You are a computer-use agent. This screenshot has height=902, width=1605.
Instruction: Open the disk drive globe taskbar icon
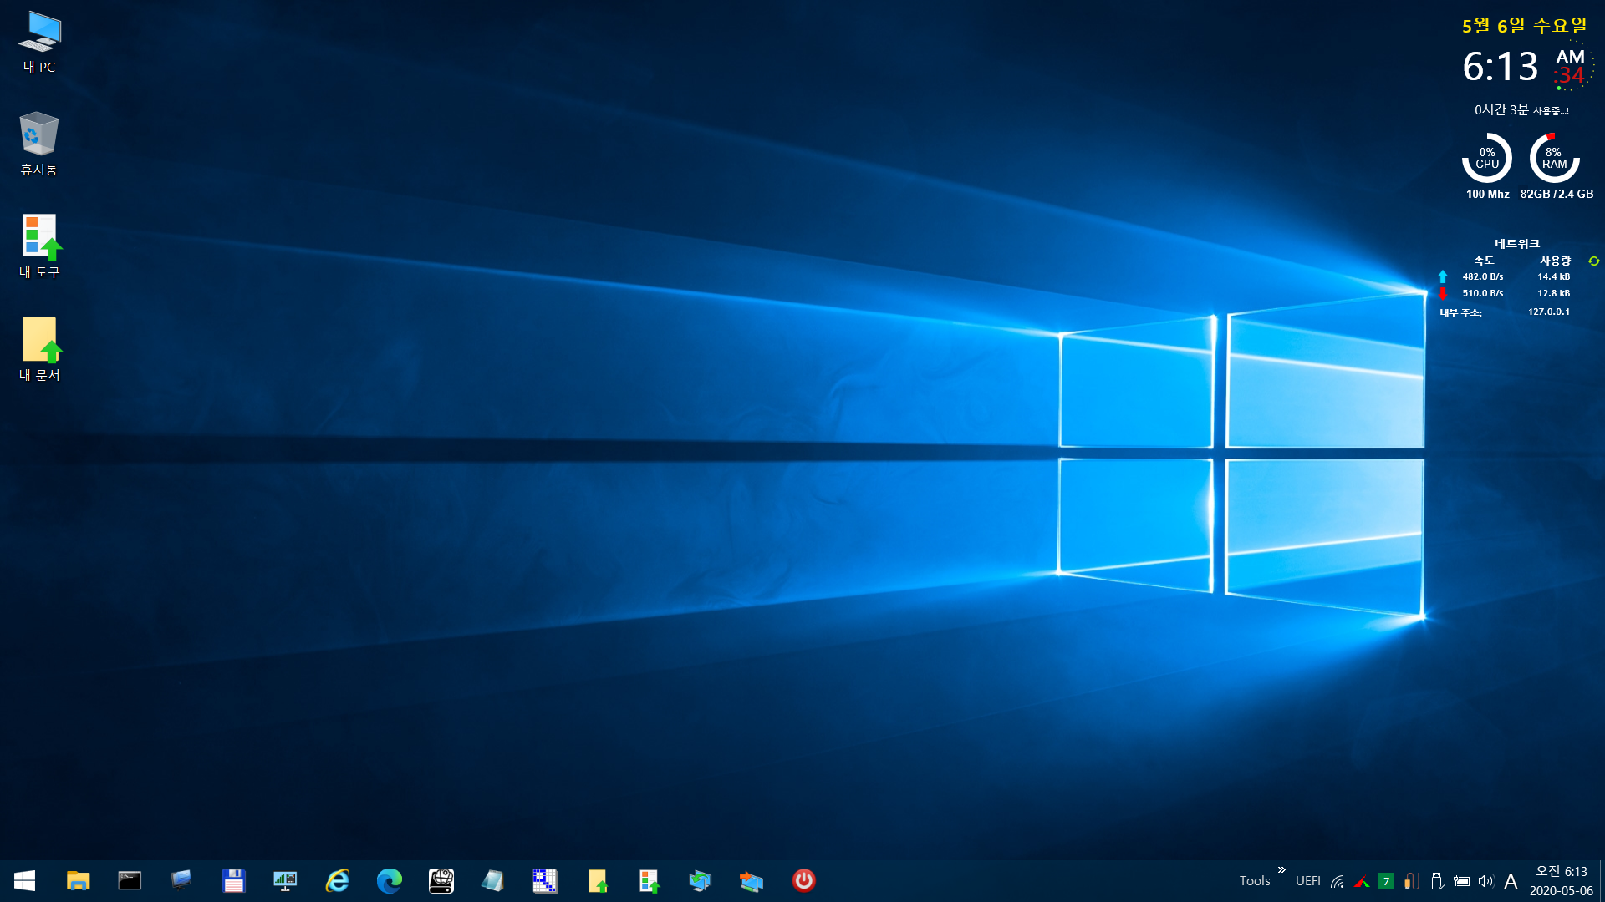(x=441, y=880)
